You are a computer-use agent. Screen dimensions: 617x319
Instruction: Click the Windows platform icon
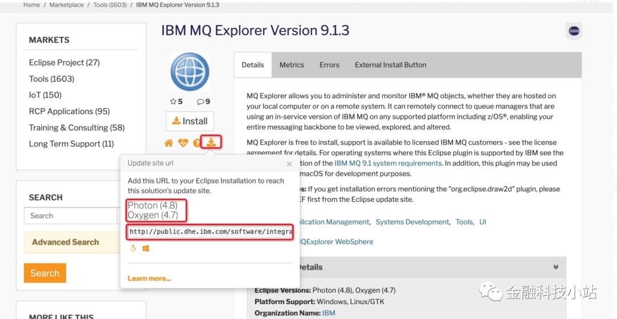[146, 248]
